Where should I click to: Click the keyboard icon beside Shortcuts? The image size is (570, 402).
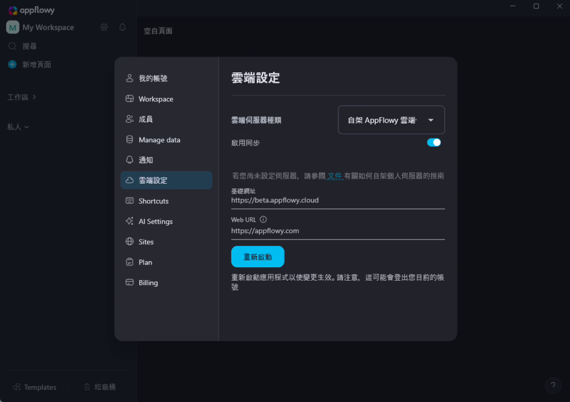pos(129,200)
